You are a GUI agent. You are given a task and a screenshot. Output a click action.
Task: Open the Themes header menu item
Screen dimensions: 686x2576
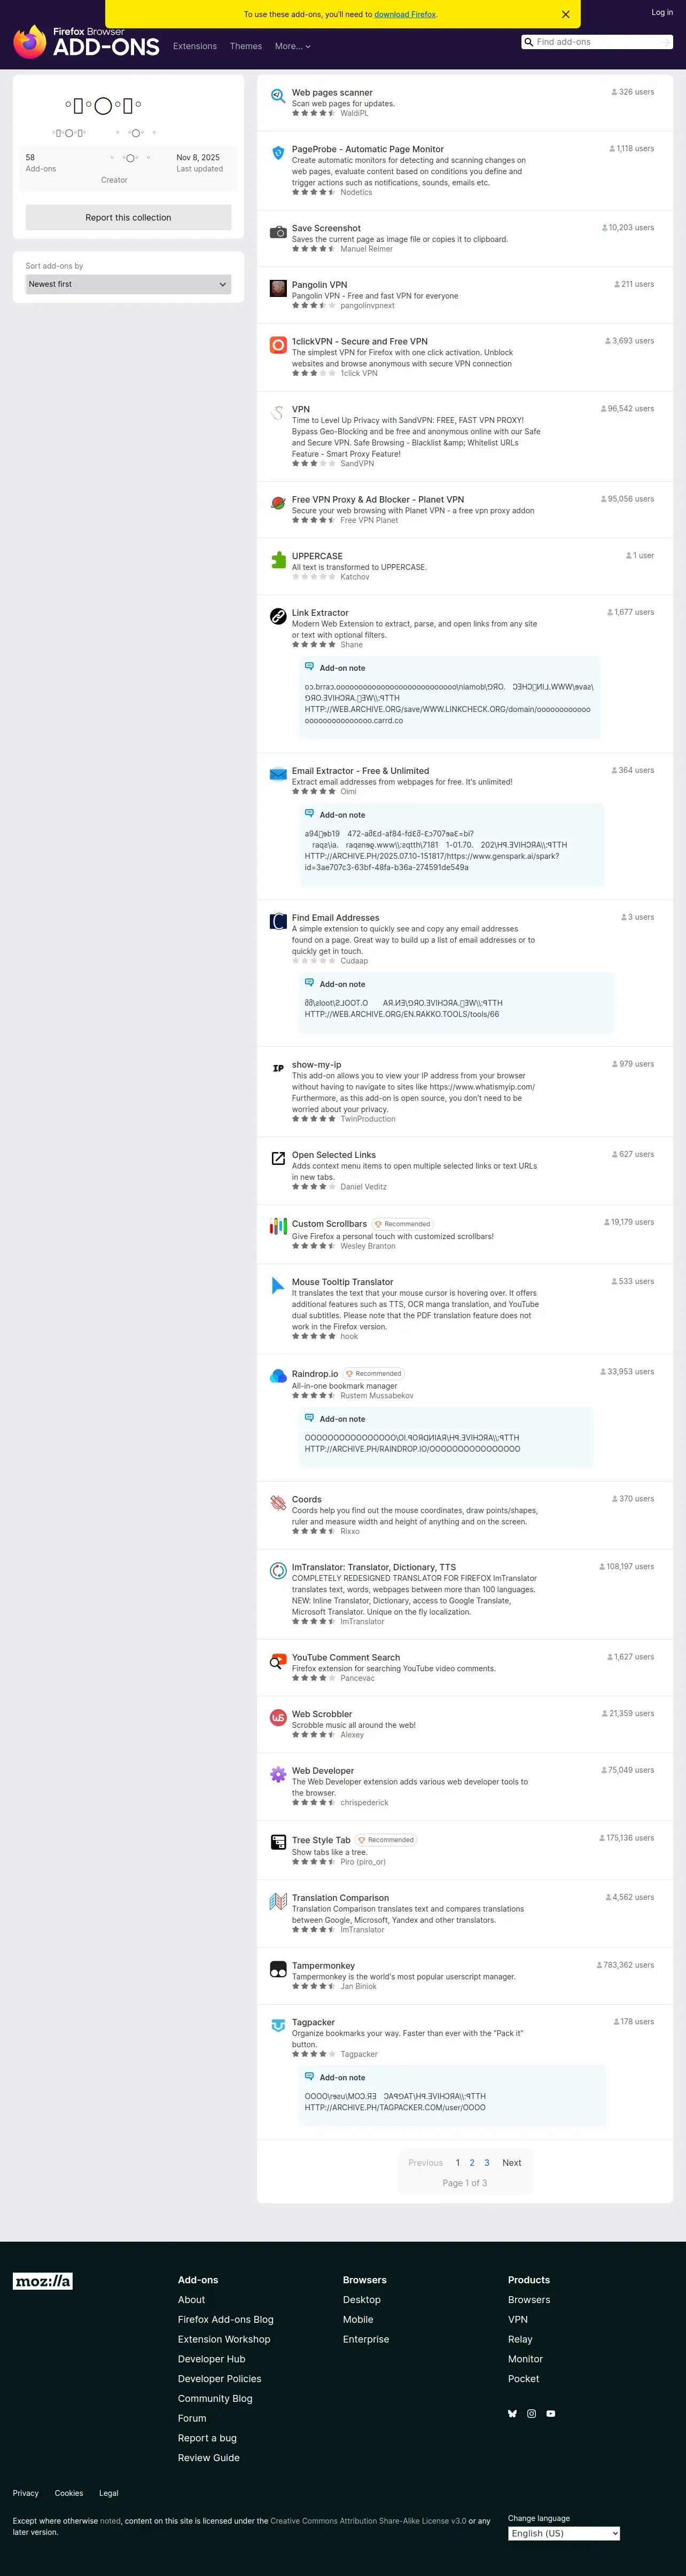pyautogui.click(x=246, y=46)
